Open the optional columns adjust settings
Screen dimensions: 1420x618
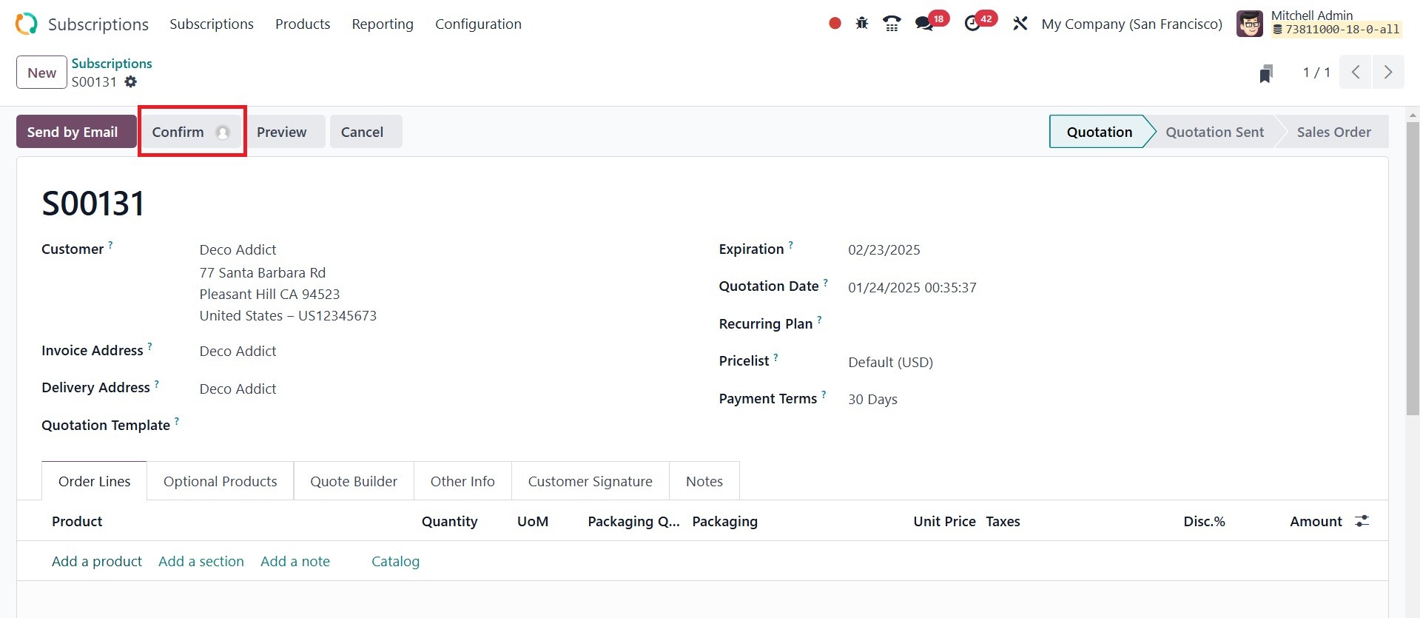1362,521
